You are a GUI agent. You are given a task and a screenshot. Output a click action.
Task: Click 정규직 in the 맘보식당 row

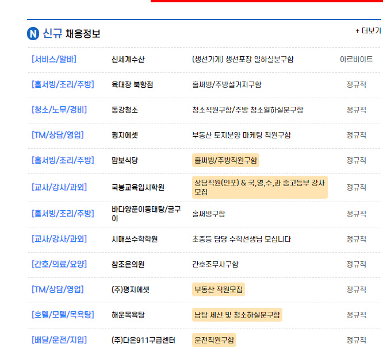click(x=357, y=160)
